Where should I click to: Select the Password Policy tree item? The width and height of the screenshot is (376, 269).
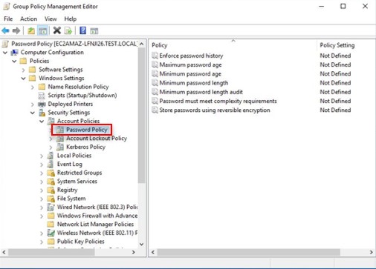[x=86, y=130]
